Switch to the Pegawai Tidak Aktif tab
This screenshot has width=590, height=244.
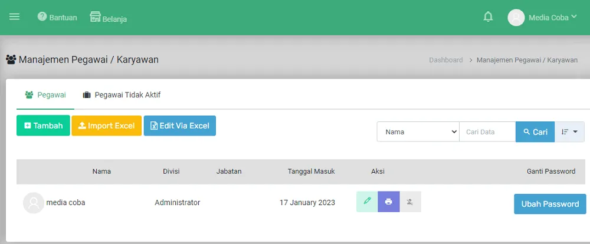click(x=122, y=95)
